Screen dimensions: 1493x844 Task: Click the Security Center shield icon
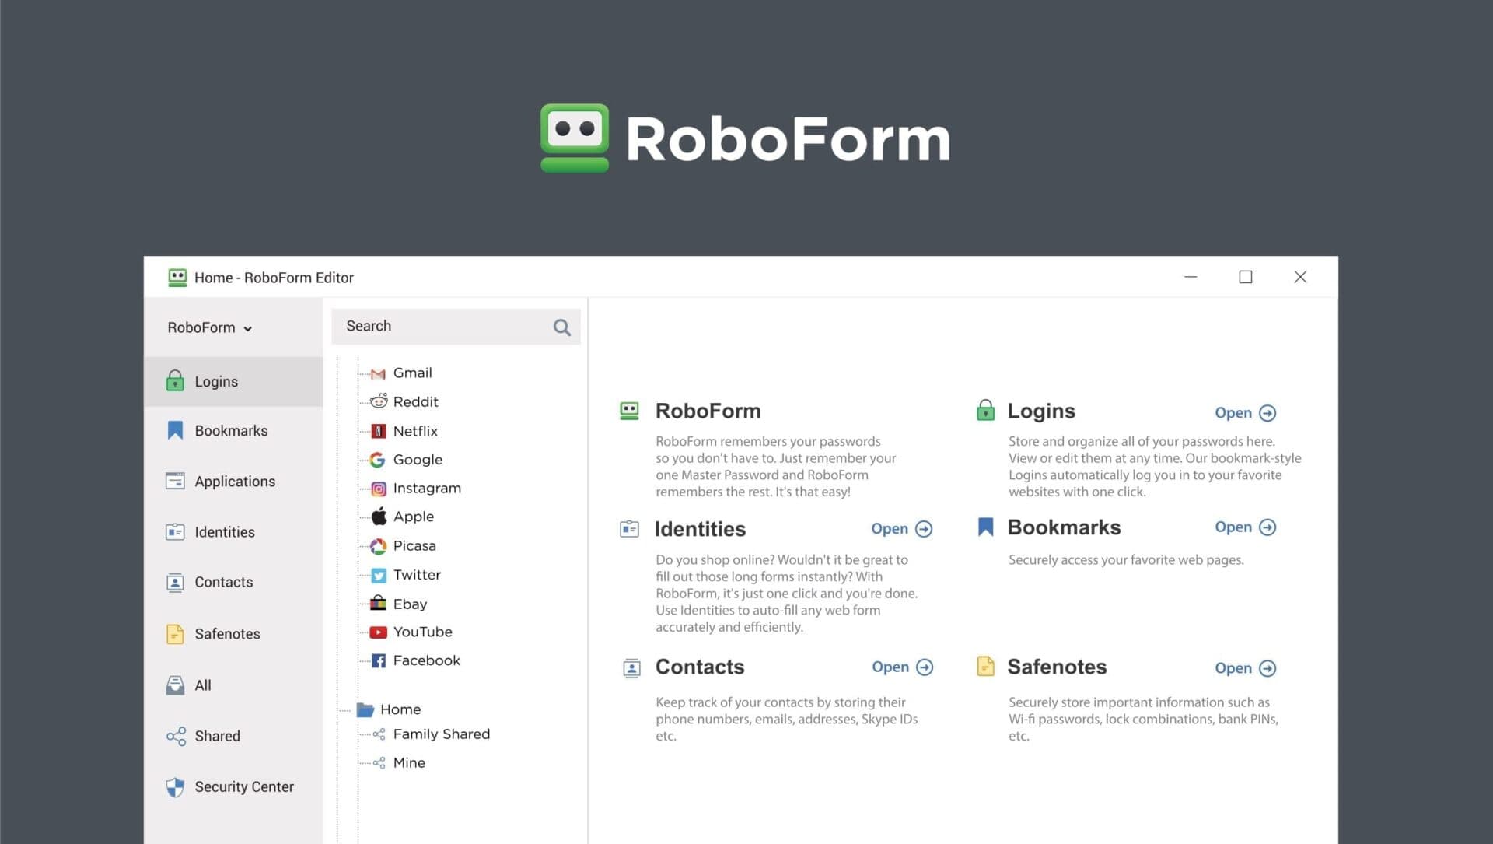click(175, 786)
